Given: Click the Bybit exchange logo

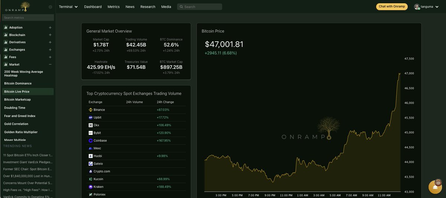Looking at the screenshot, I should pyautogui.click(x=90, y=133).
